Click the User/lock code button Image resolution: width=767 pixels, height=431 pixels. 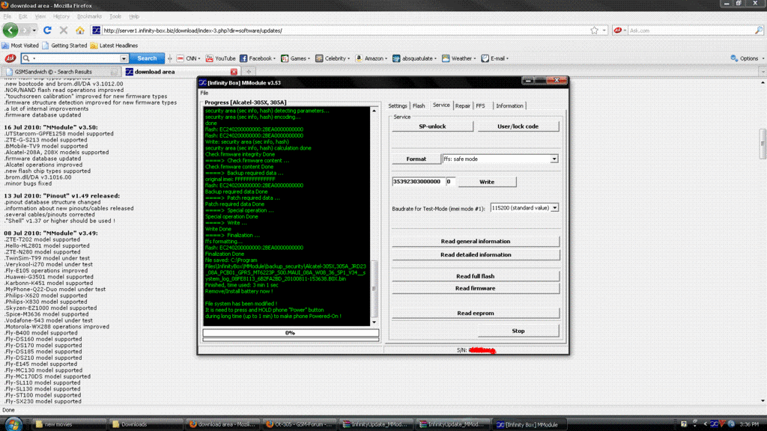(518, 126)
